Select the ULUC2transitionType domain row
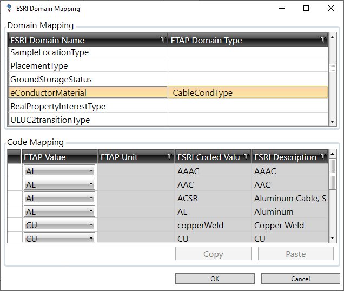 point(168,120)
